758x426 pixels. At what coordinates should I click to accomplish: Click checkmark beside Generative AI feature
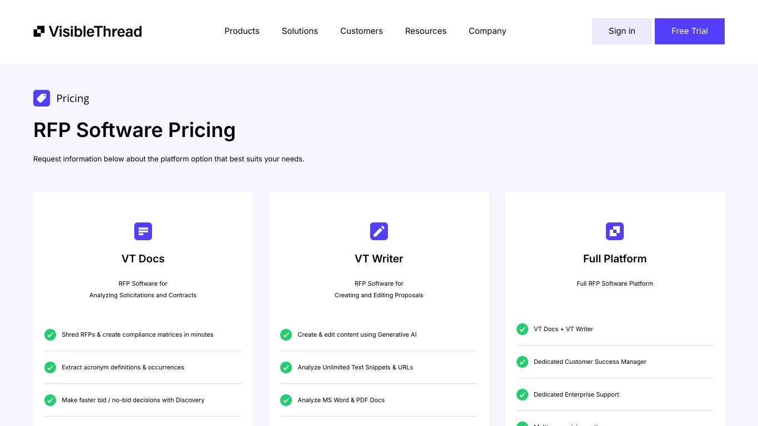pyautogui.click(x=286, y=334)
